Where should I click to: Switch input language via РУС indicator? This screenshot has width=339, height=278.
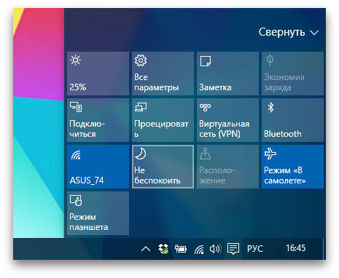tap(255, 249)
